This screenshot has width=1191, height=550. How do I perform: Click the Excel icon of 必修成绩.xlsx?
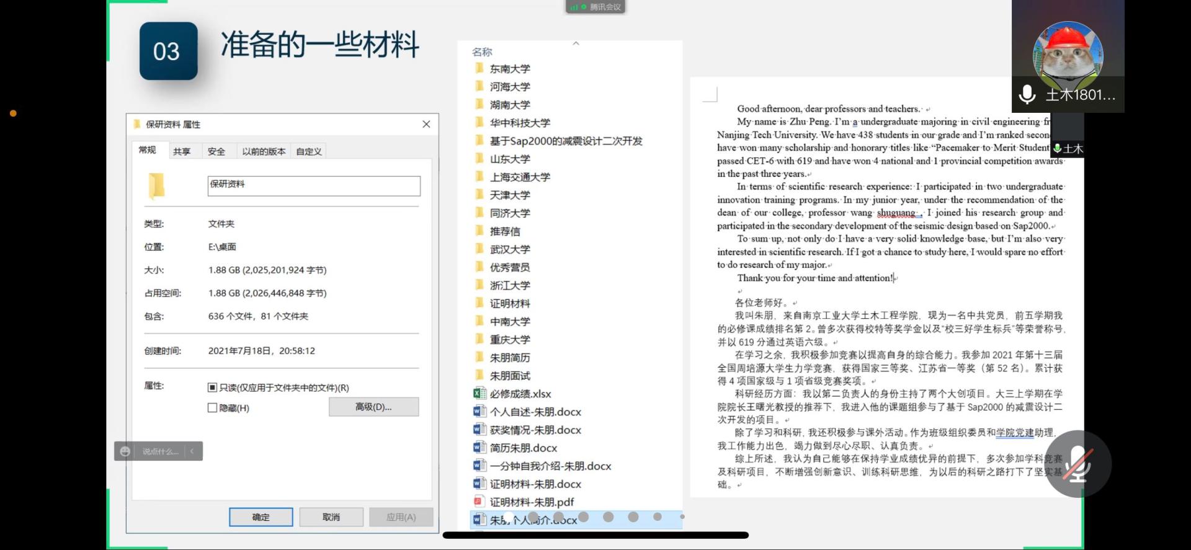[x=479, y=393]
